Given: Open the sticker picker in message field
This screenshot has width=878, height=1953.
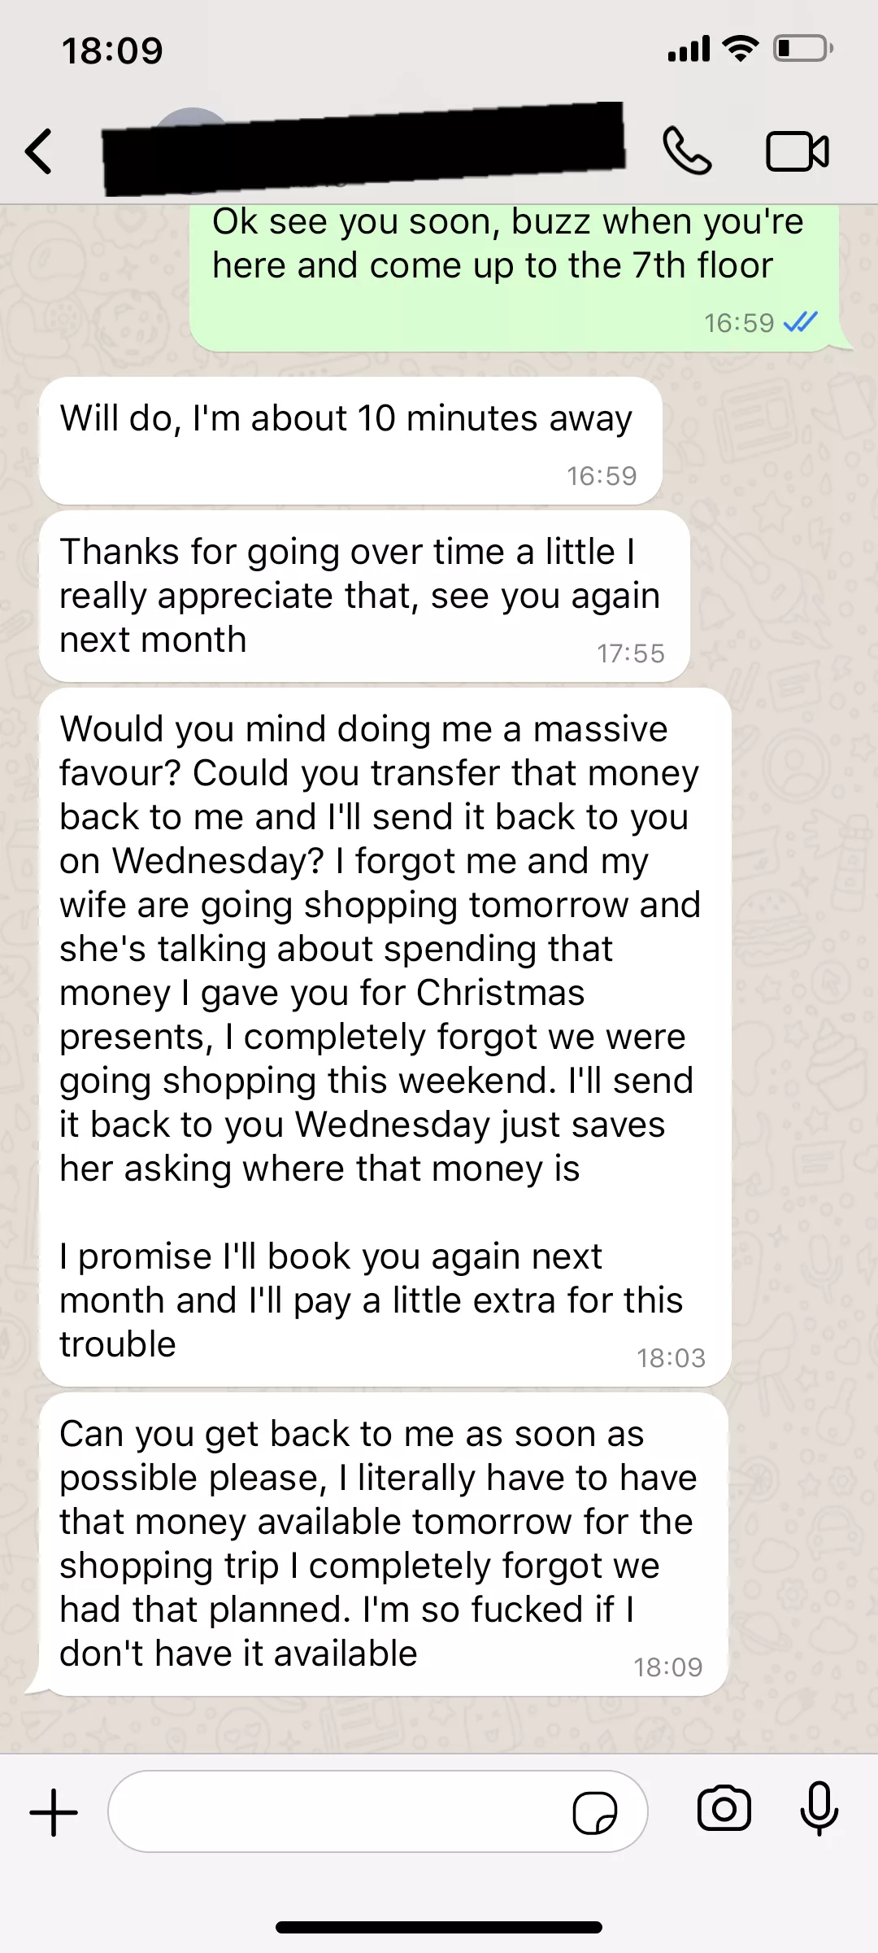Looking at the screenshot, I should pos(594,1812).
